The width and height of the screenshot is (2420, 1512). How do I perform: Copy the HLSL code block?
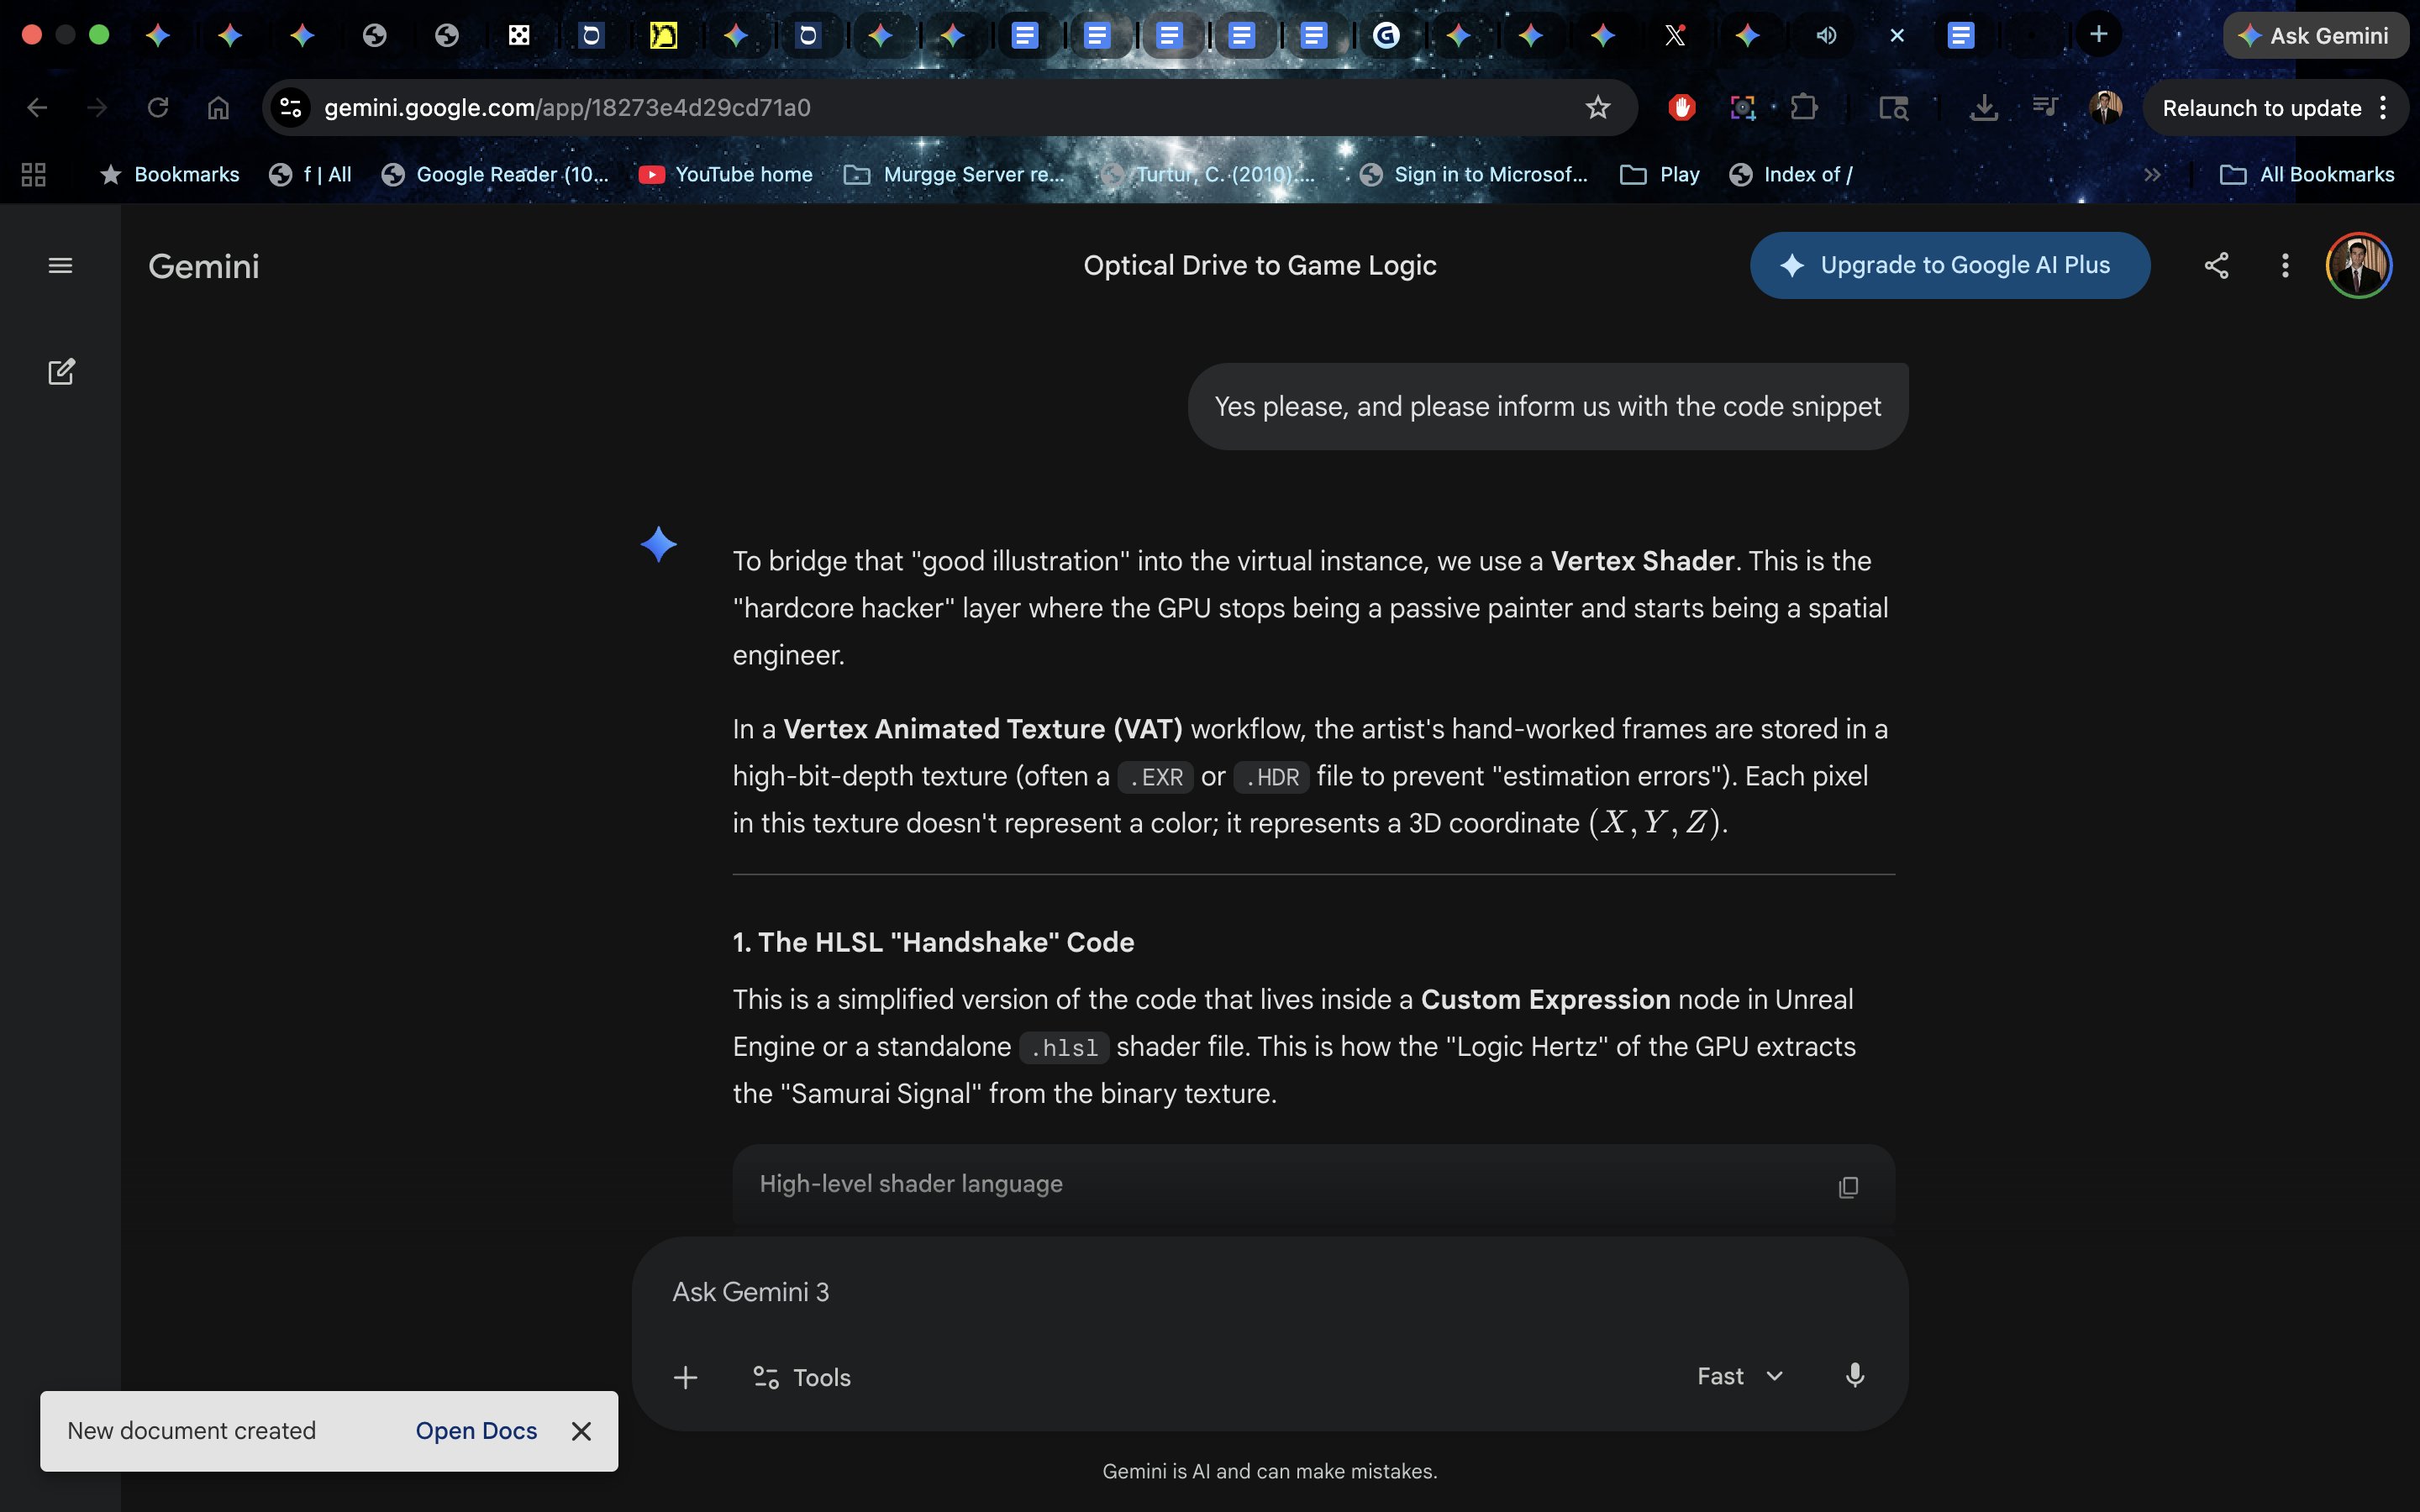pos(1847,1187)
